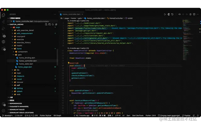The height and width of the screenshot is (125, 201).
Task: Close home_controller.dart in open editors list
Action: pos(11,21)
